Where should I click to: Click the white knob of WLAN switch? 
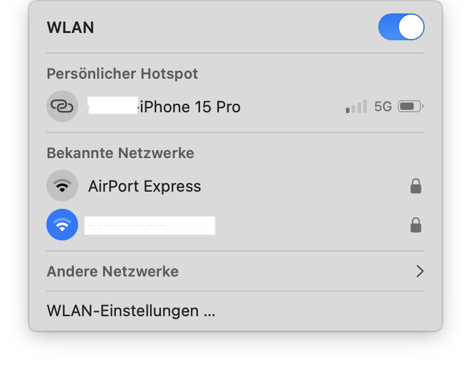click(411, 27)
